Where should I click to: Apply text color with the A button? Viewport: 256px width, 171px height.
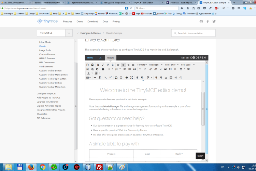click(88, 73)
